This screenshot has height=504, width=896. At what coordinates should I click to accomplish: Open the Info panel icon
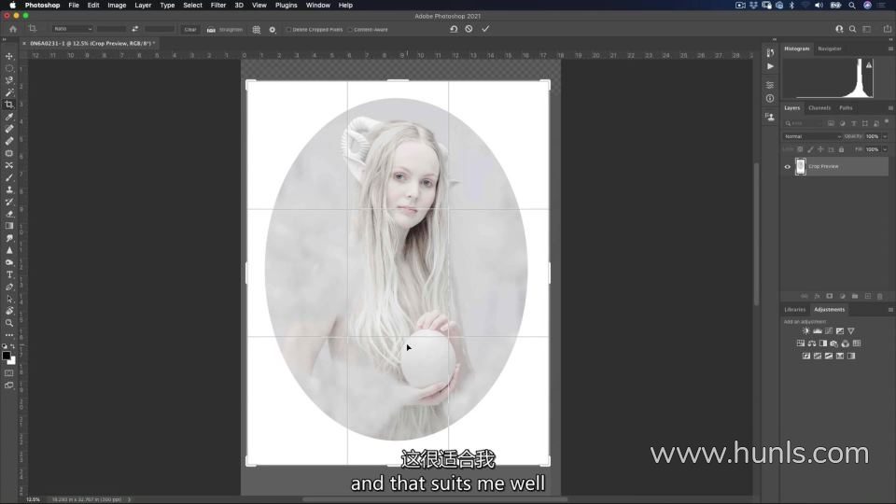tap(770, 98)
